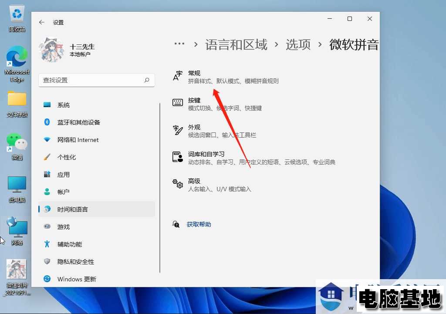This screenshot has height=314, width=446.
Task: Click the search magnifier icon
Action: click(x=147, y=80)
